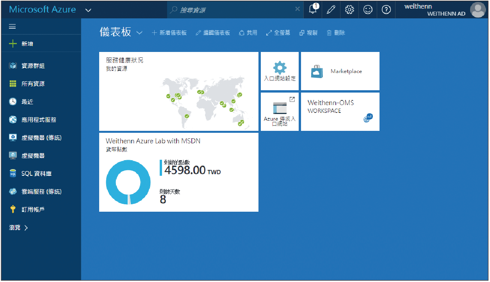
Task: Click the pencil edit icon in top bar
Action: [x=331, y=10]
